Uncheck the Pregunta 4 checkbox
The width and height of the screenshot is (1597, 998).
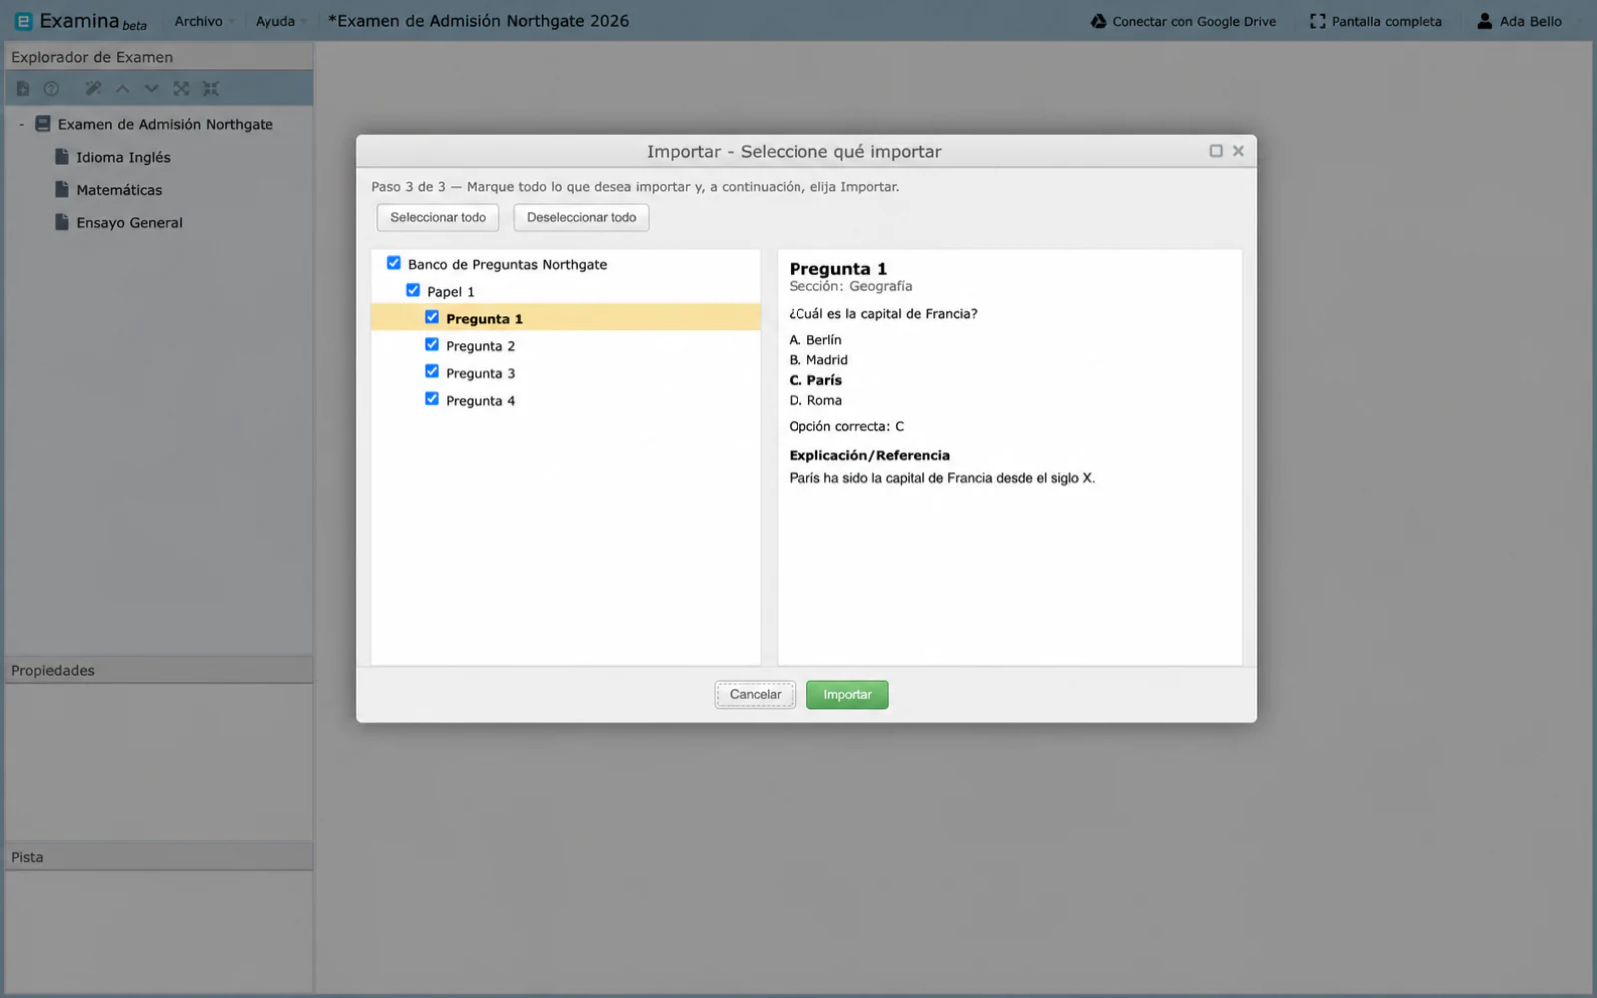click(x=432, y=398)
